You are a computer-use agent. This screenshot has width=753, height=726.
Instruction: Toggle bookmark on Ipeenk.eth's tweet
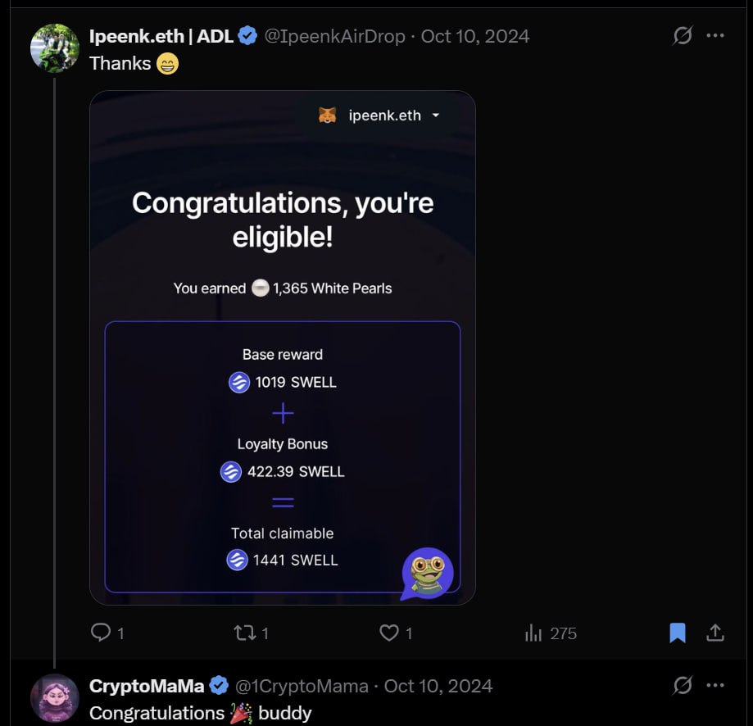pos(678,633)
